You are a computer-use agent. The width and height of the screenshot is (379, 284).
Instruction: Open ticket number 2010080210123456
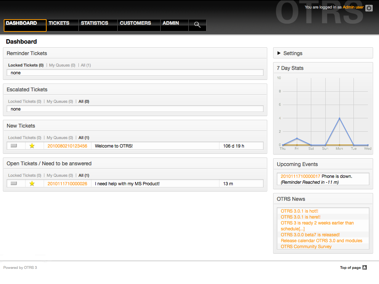[67, 146]
